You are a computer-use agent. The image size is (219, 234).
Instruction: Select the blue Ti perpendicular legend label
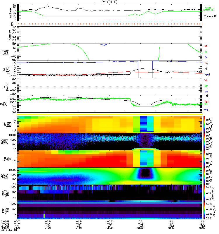pos(206,110)
